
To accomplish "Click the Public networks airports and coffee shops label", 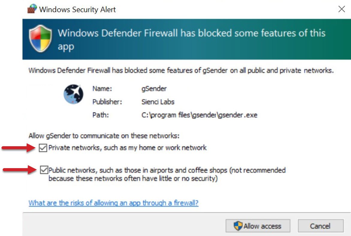I will pos(167,174).
